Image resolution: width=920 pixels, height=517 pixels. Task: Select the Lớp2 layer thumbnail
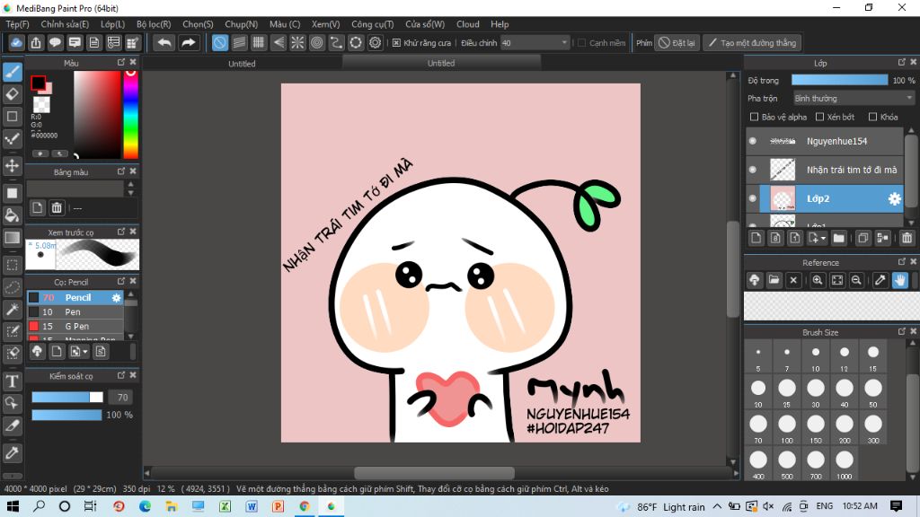[783, 198]
